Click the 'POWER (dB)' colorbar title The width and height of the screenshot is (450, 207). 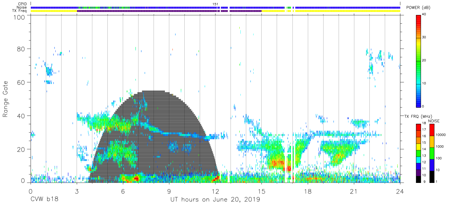tap(418, 8)
